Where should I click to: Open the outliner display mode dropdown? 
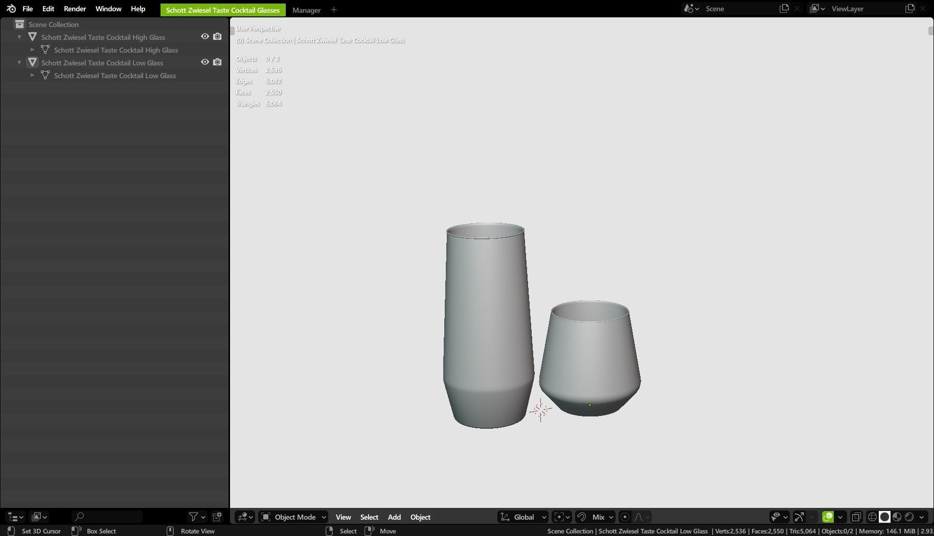(x=39, y=517)
